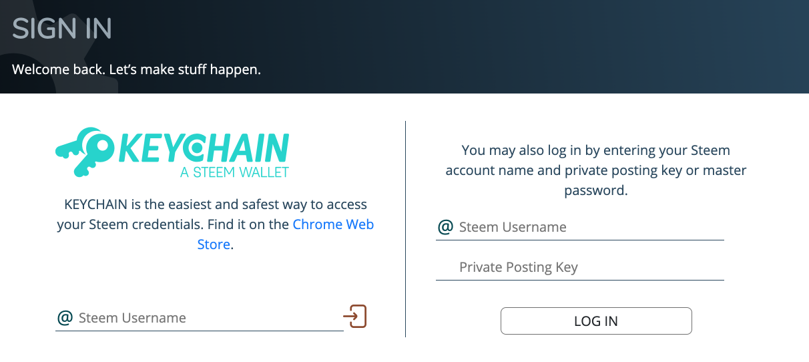This screenshot has height=362, width=809.
Task: Click the vertical divider between login options
Action: click(406, 228)
